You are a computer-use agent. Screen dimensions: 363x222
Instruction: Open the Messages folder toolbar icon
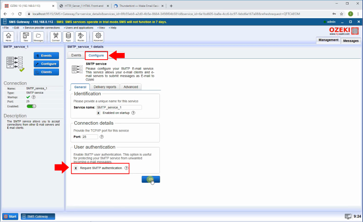pos(38,37)
